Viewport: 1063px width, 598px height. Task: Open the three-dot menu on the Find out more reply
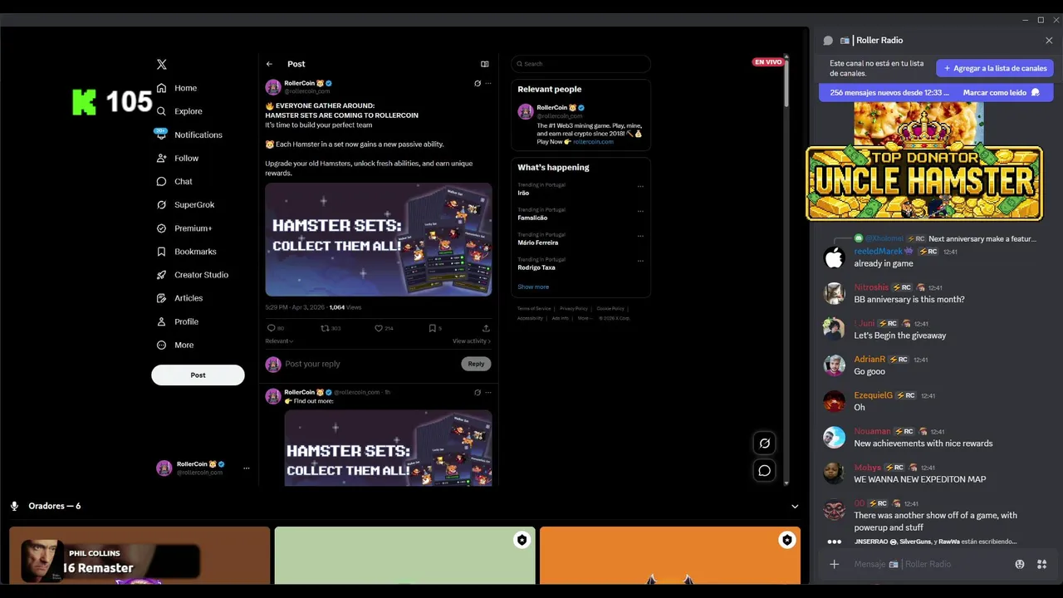click(x=488, y=392)
